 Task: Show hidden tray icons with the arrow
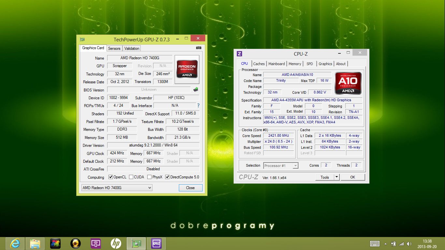[x=386, y=243]
